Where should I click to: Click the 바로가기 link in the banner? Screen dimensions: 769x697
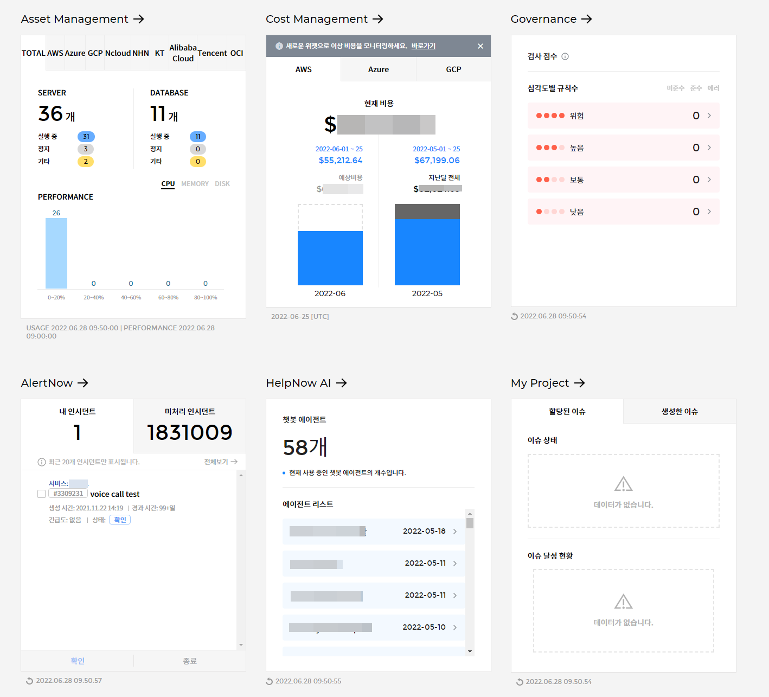pyautogui.click(x=424, y=46)
